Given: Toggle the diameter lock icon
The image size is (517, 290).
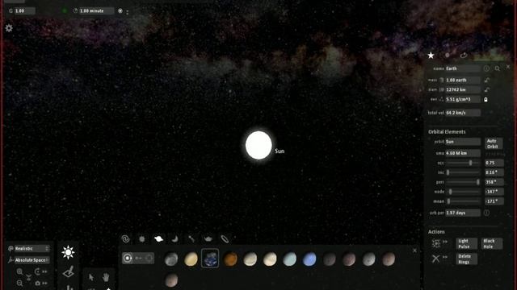Looking at the screenshot, I should tap(486, 89).
